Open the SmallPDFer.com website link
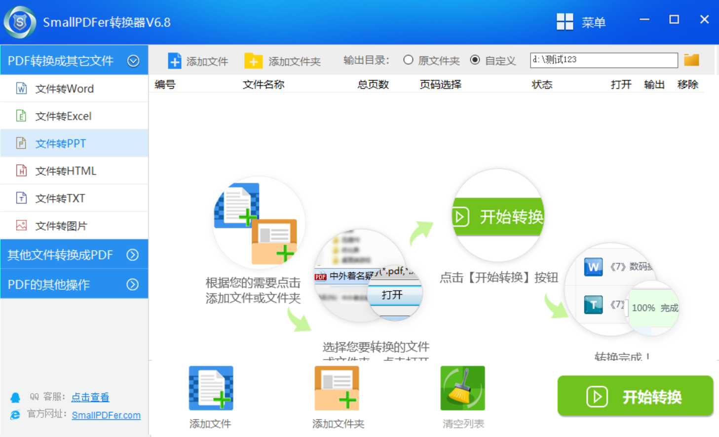 [x=106, y=415]
